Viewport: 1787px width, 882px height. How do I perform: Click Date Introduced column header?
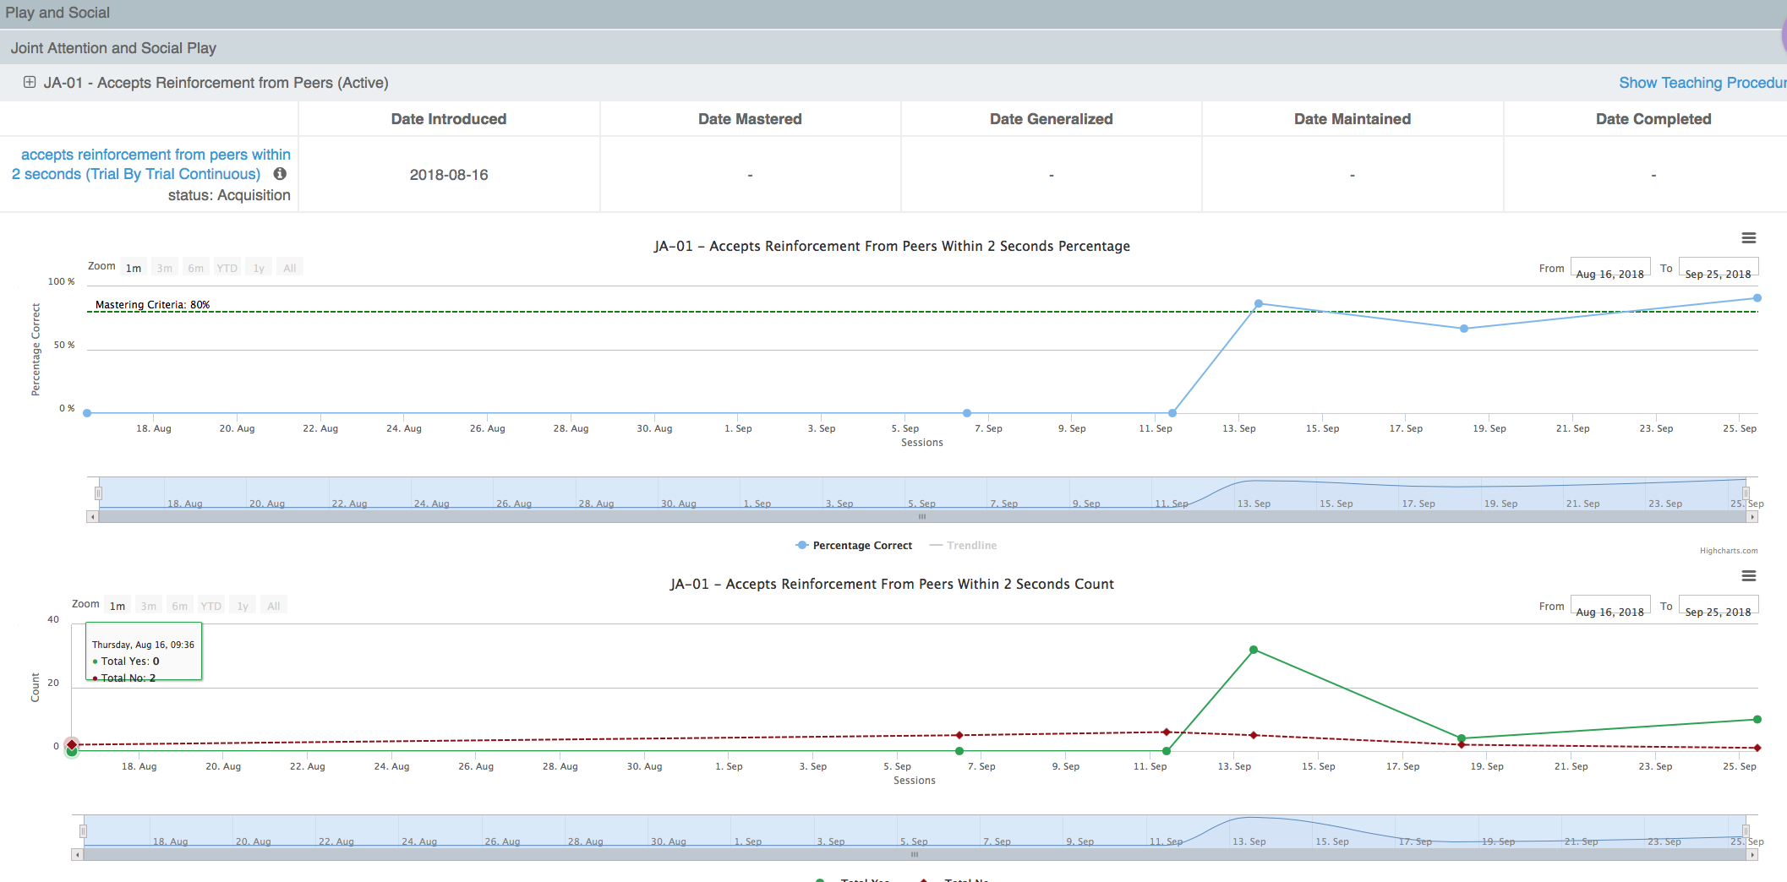point(449,119)
